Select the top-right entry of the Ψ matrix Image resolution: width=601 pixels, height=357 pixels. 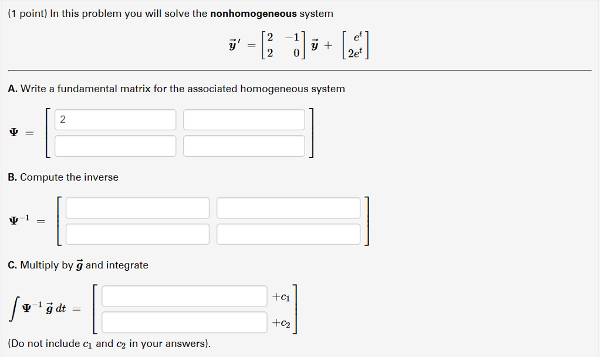coord(244,119)
